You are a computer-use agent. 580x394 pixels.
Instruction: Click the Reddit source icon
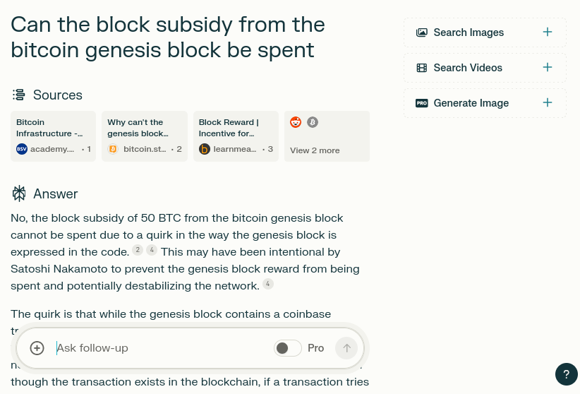296,122
